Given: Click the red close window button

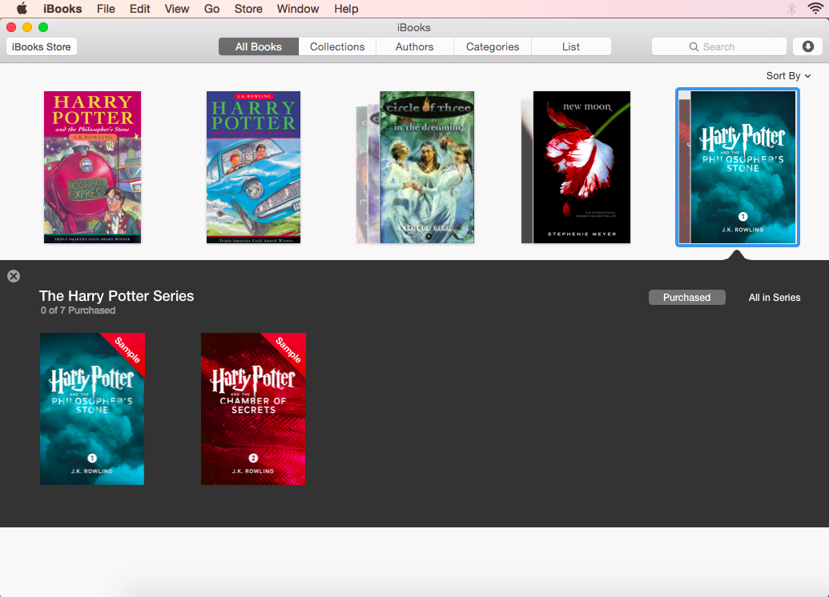Looking at the screenshot, I should (11, 27).
